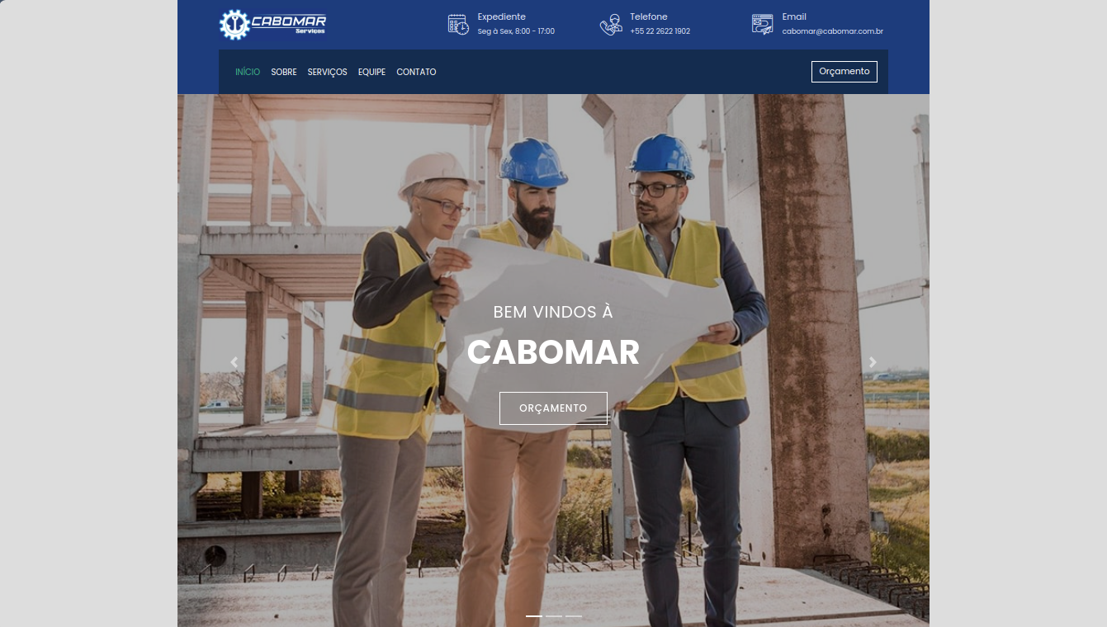The height and width of the screenshot is (627, 1107).
Task: Select the INÍCIO nav item
Action: (247, 72)
